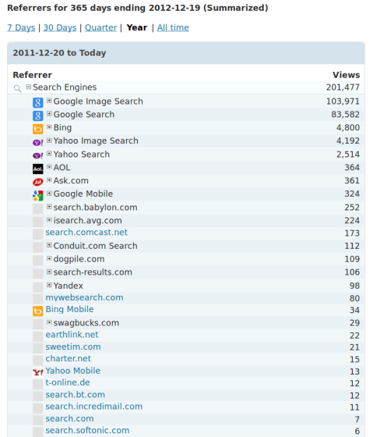Open the search.comcast.net link

[86, 233]
